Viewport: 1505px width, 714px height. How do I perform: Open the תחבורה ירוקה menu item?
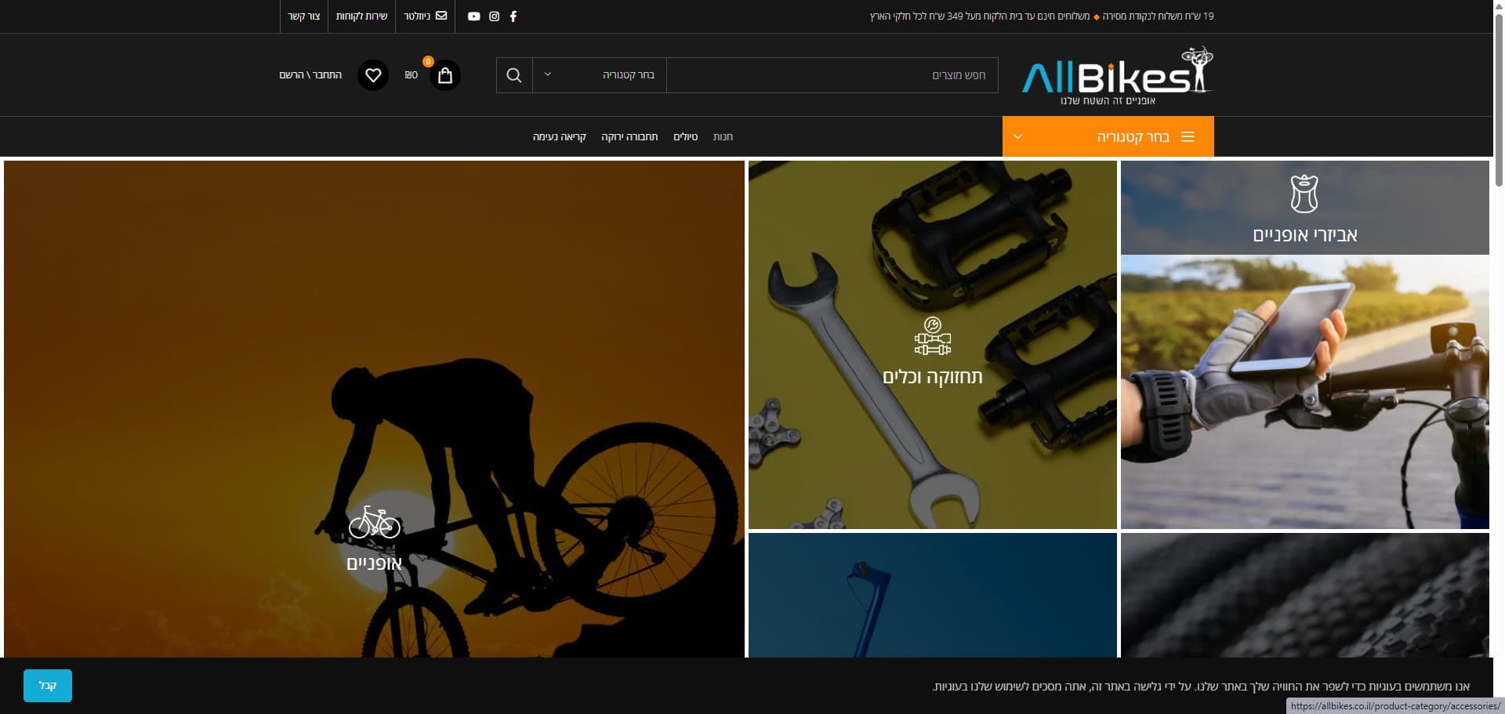(629, 137)
